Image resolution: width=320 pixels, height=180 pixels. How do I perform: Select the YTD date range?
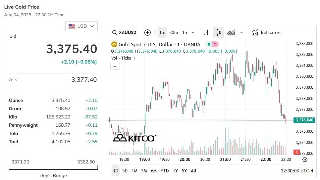pyautogui.click(x=165, y=171)
